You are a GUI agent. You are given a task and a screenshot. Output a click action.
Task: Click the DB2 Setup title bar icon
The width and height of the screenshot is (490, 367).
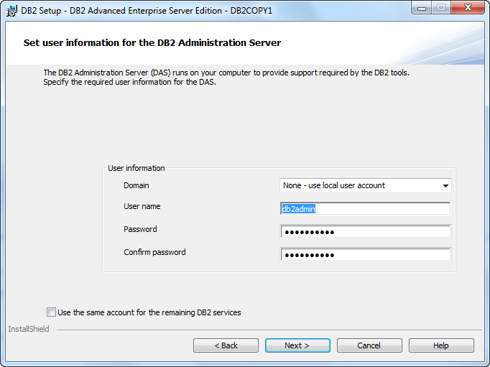pos(12,11)
